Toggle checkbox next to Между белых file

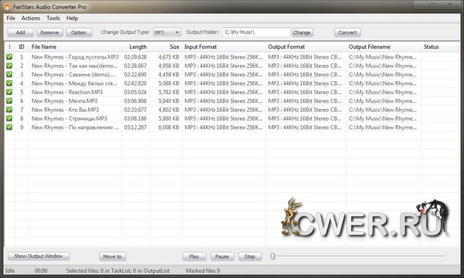pos(9,83)
